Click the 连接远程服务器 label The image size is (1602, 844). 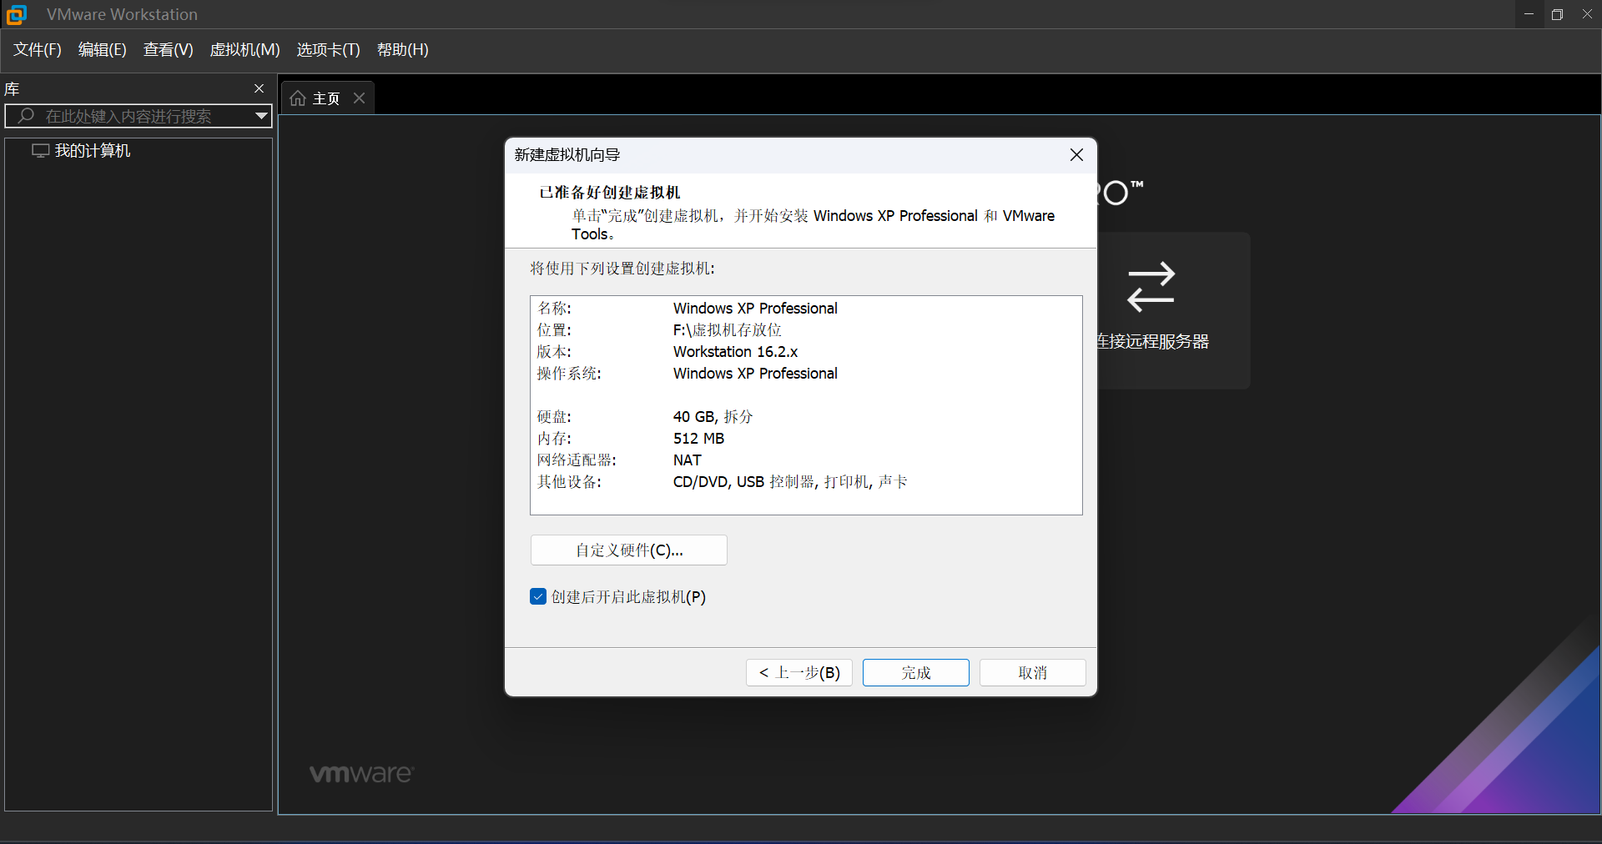pyautogui.click(x=1152, y=342)
